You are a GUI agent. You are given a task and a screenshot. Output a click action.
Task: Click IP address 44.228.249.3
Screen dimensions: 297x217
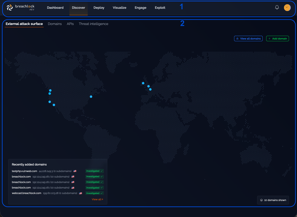point(46,171)
